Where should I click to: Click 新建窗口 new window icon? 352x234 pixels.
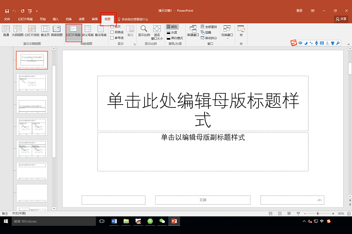point(194,30)
